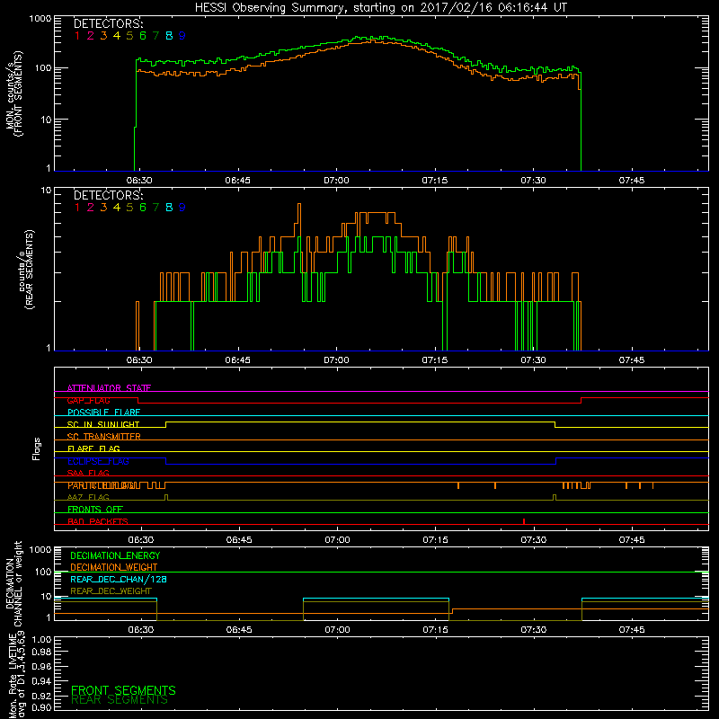
Task: Select detector 3 in front segments legend
Action: click(x=103, y=36)
